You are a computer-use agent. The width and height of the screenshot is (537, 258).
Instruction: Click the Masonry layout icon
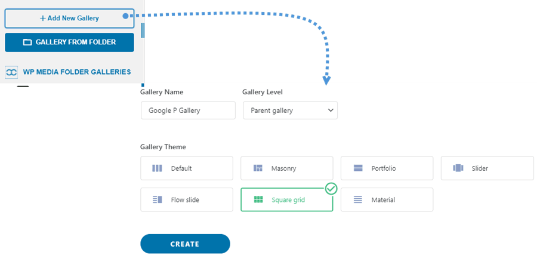point(258,168)
